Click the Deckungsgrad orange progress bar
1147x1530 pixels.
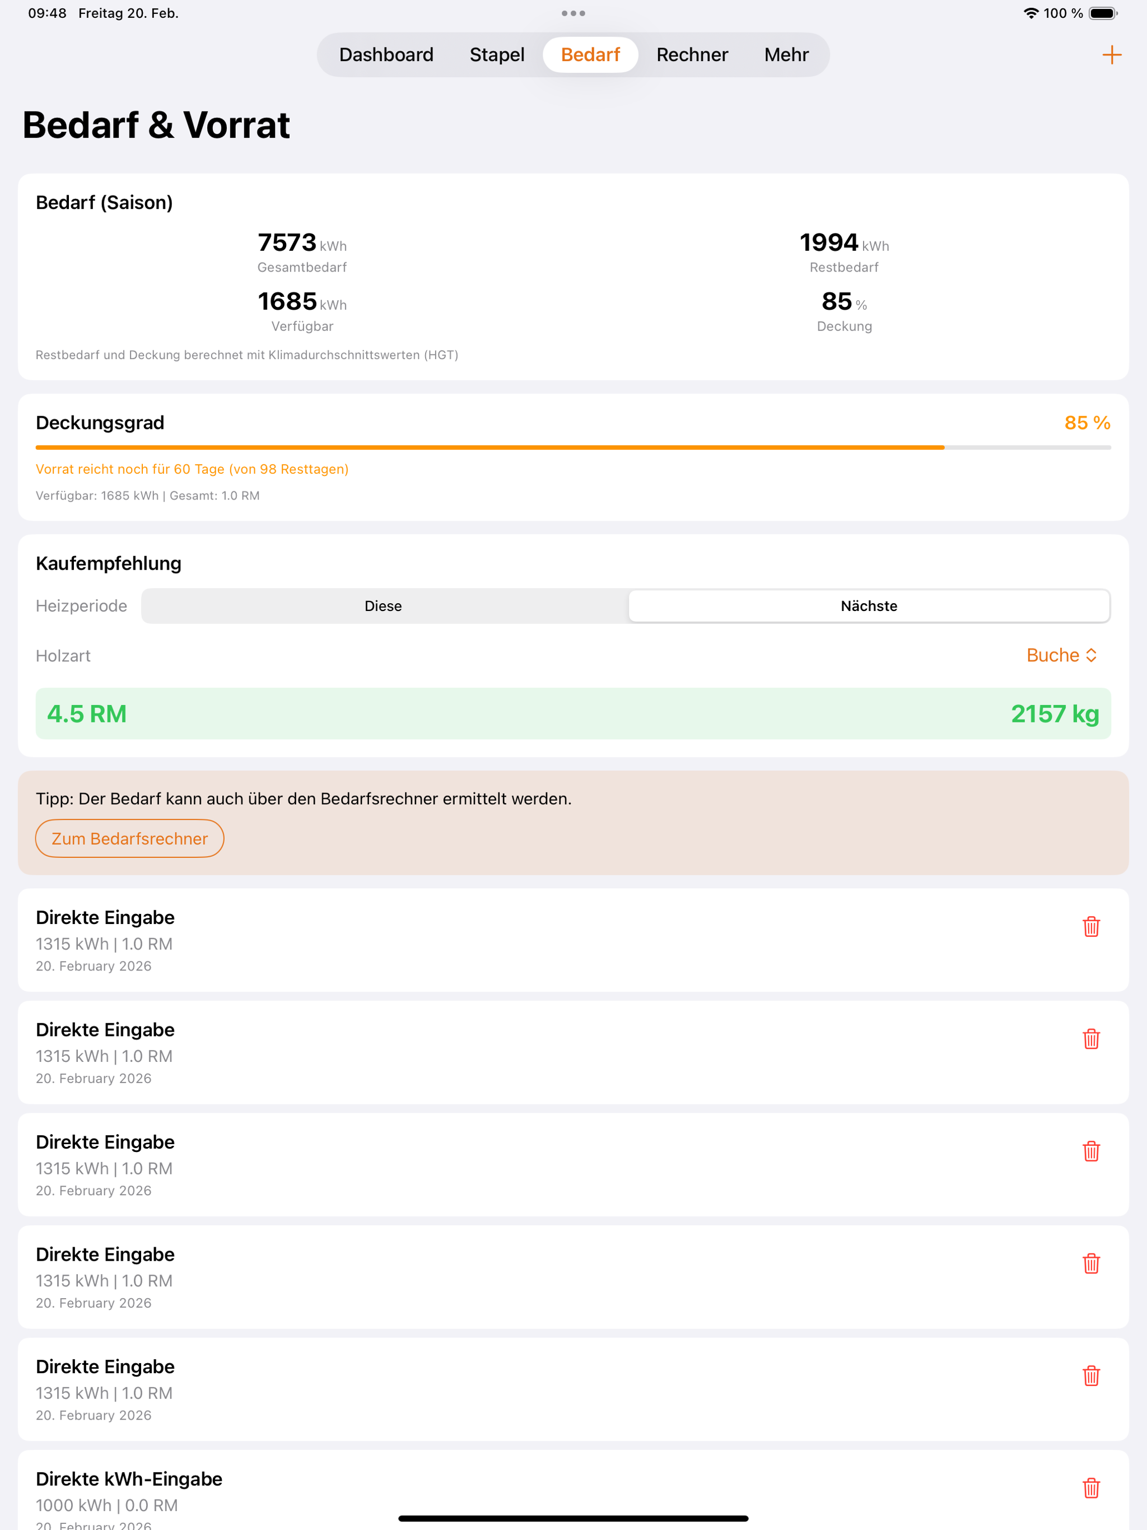point(573,447)
